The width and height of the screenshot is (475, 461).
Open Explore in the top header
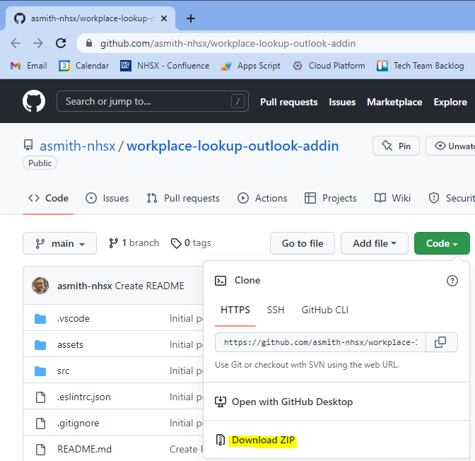pos(450,102)
